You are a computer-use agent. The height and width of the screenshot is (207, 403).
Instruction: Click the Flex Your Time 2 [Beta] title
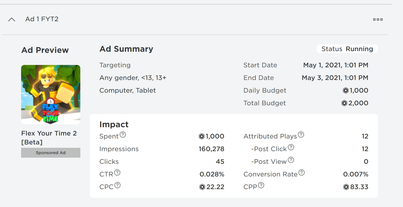coord(49,138)
